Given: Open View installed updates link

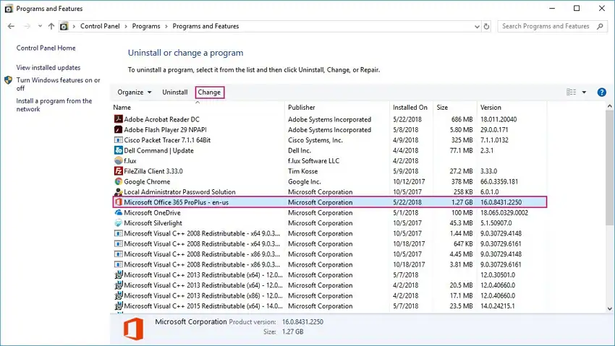Looking at the screenshot, I should [x=48, y=67].
